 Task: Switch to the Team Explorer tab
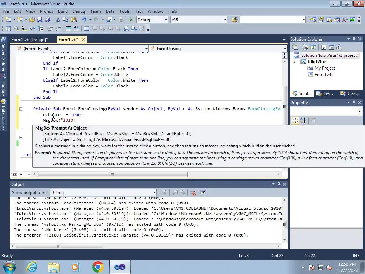pyautogui.click(x=325, y=93)
